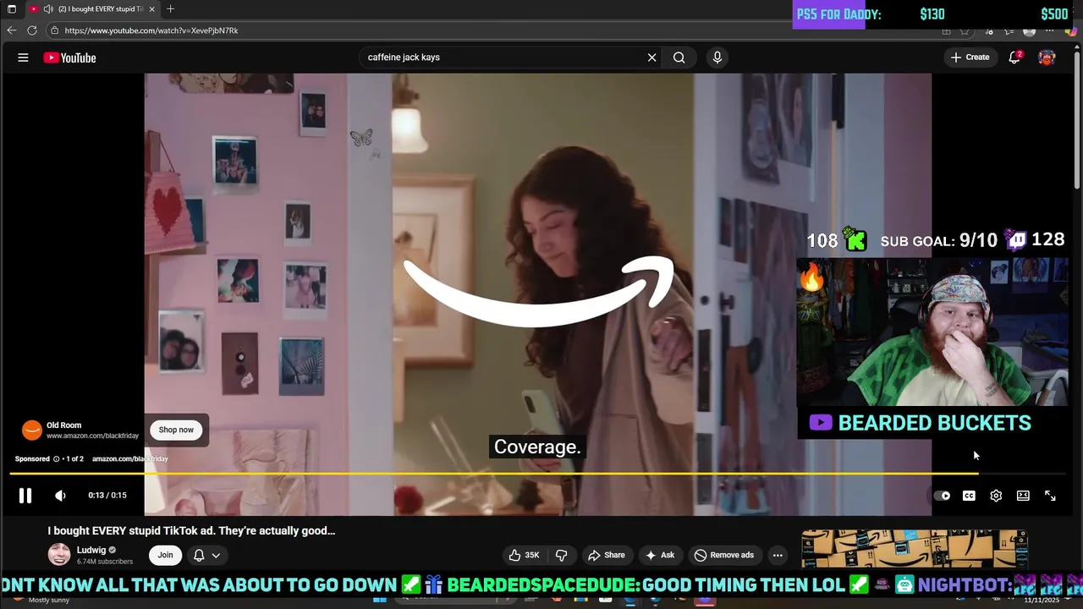Open the YouTube account avatar menu

coord(1047,58)
